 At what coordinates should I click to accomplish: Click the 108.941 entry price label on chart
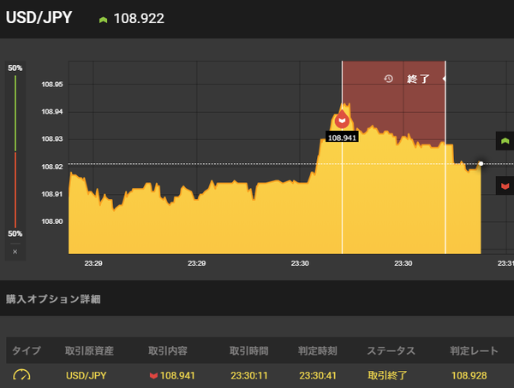click(342, 138)
